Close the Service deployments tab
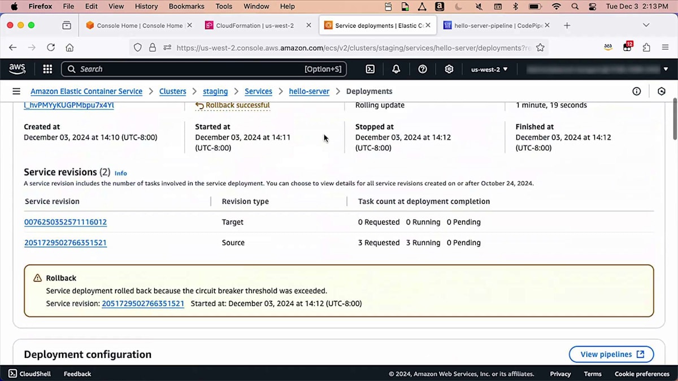 click(428, 25)
